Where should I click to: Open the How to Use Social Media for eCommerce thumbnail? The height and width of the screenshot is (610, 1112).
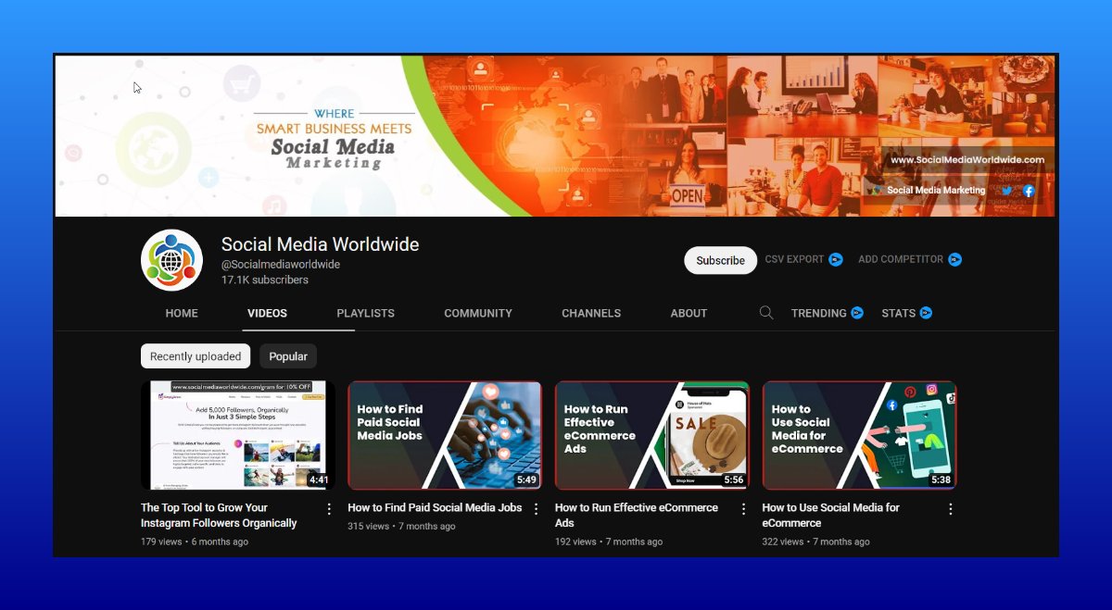pos(860,435)
